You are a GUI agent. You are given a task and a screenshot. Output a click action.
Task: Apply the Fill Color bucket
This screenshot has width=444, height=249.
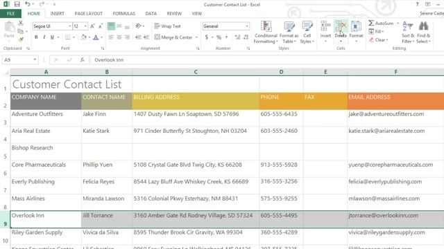point(83,37)
